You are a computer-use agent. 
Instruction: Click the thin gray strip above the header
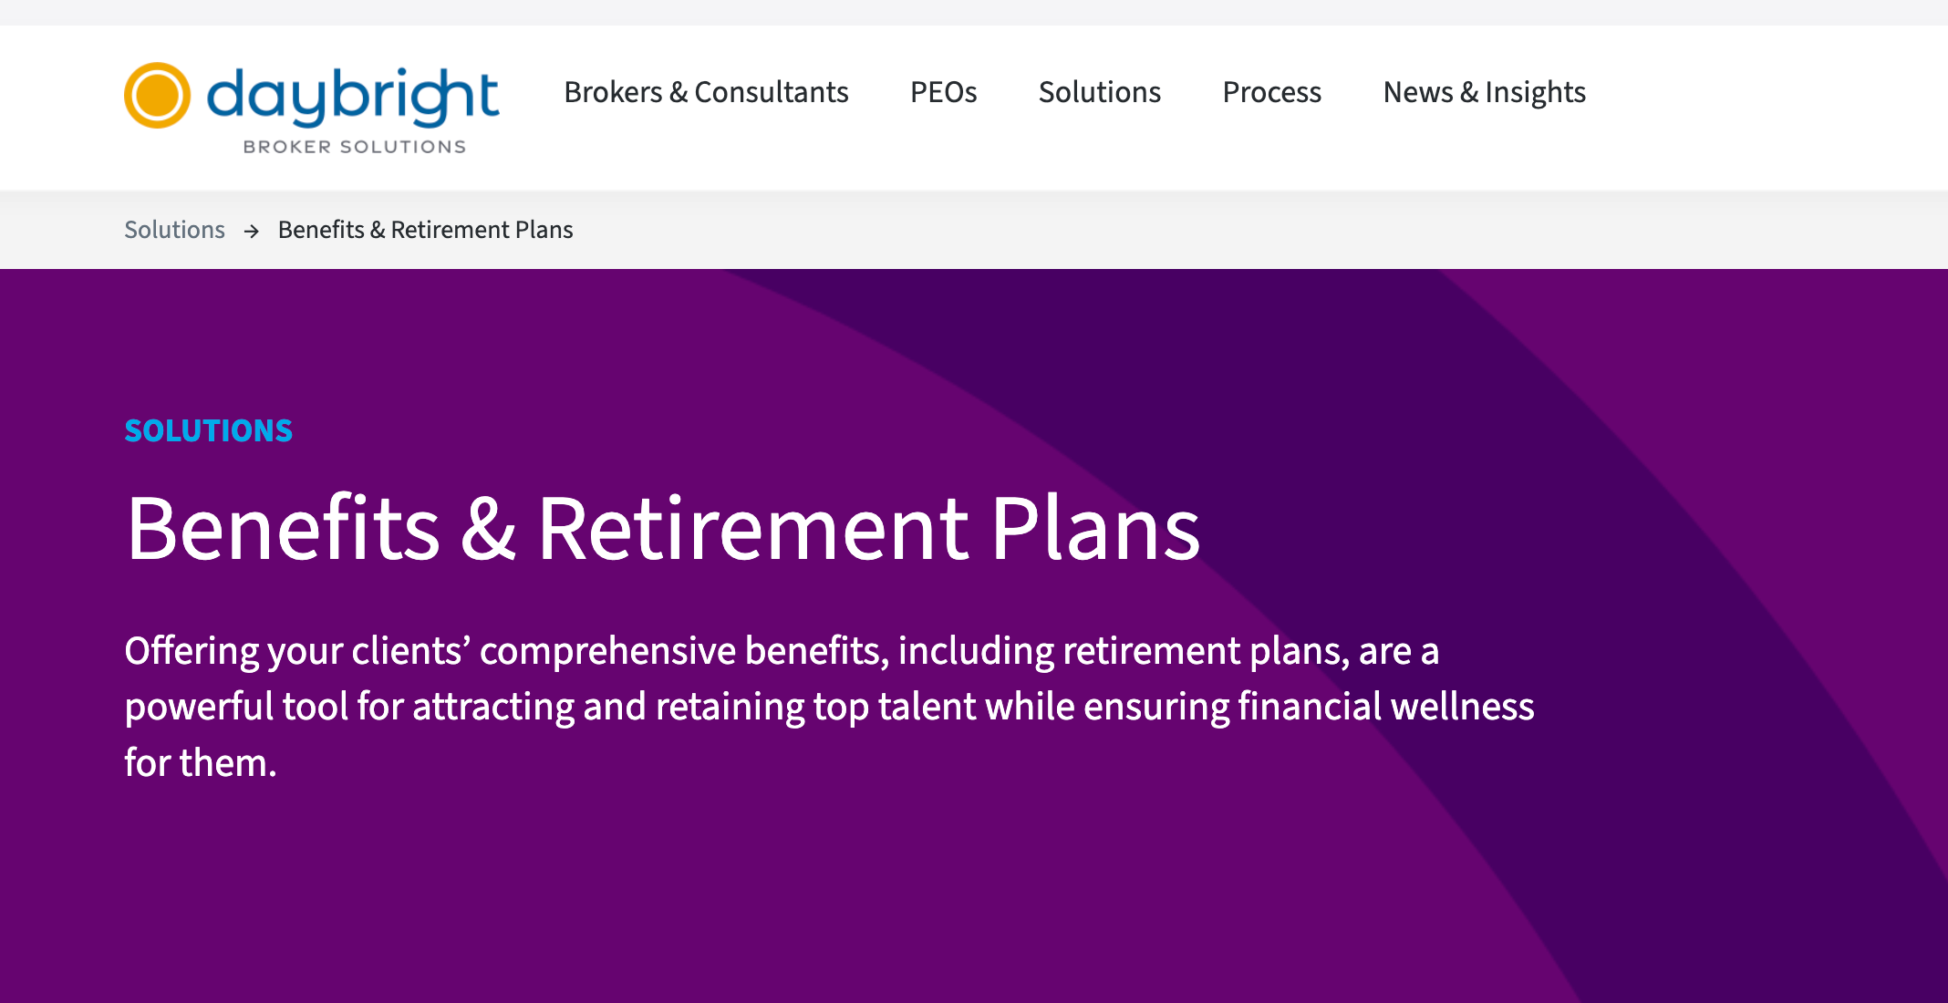coord(974,12)
